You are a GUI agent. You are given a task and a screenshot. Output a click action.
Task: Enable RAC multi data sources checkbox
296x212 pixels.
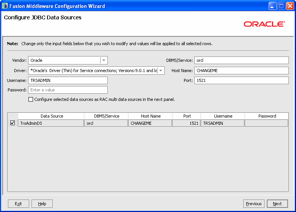[31, 99]
